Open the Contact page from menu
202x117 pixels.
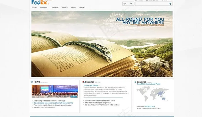click(82, 7)
